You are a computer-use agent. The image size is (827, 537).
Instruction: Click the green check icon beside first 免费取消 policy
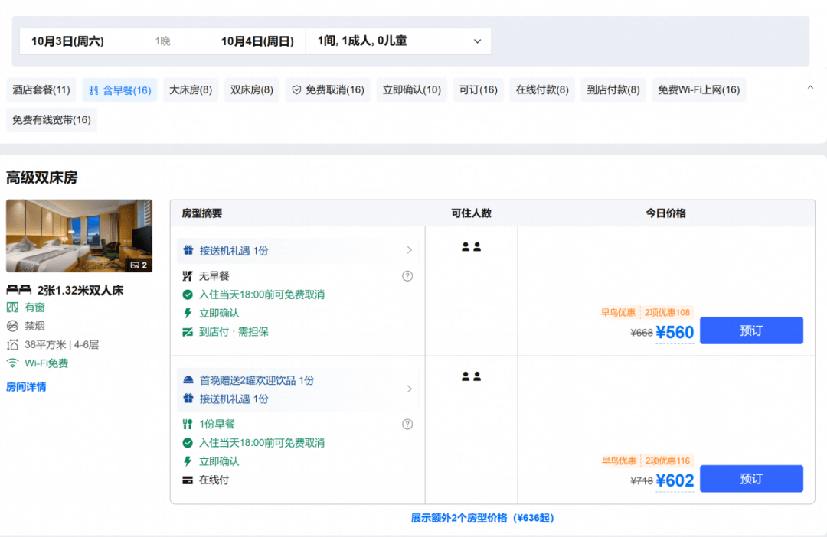[188, 295]
